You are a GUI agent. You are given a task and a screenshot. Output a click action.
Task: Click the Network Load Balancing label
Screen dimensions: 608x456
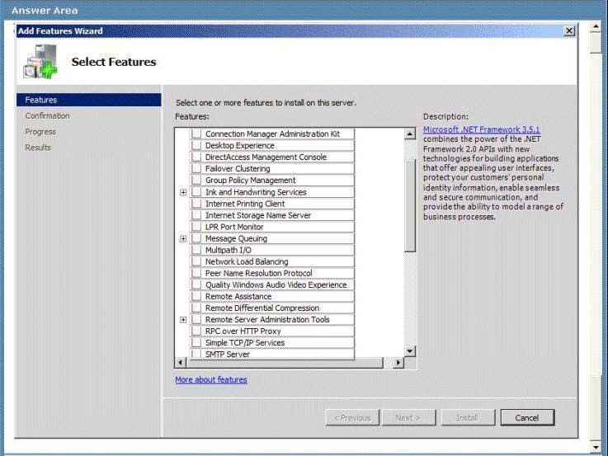(x=247, y=261)
